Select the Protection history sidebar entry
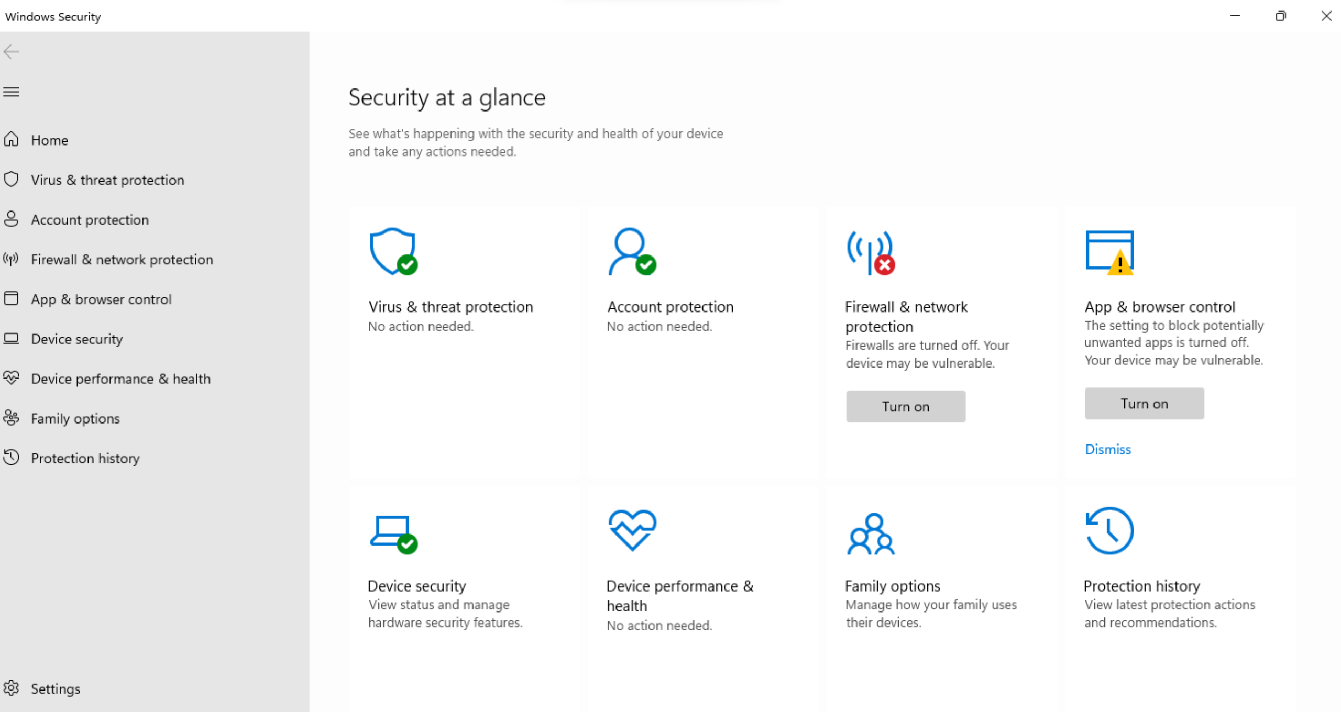Image resolution: width=1341 pixels, height=712 pixels. (85, 458)
